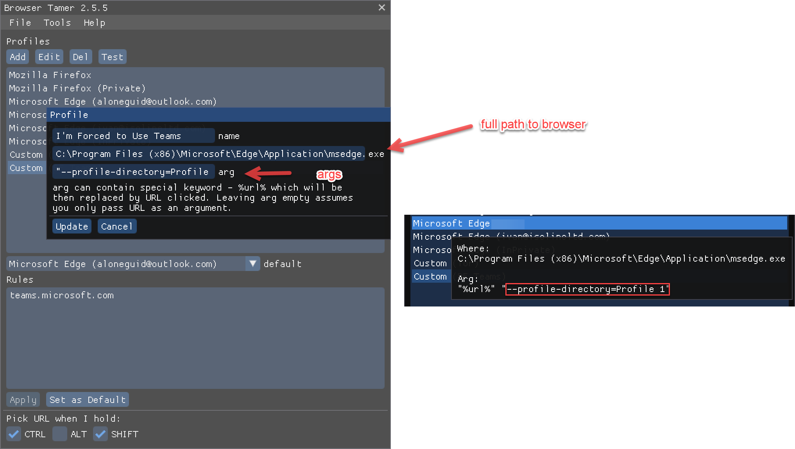Open the File menu
This screenshot has height=449, width=795.
(x=20, y=23)
